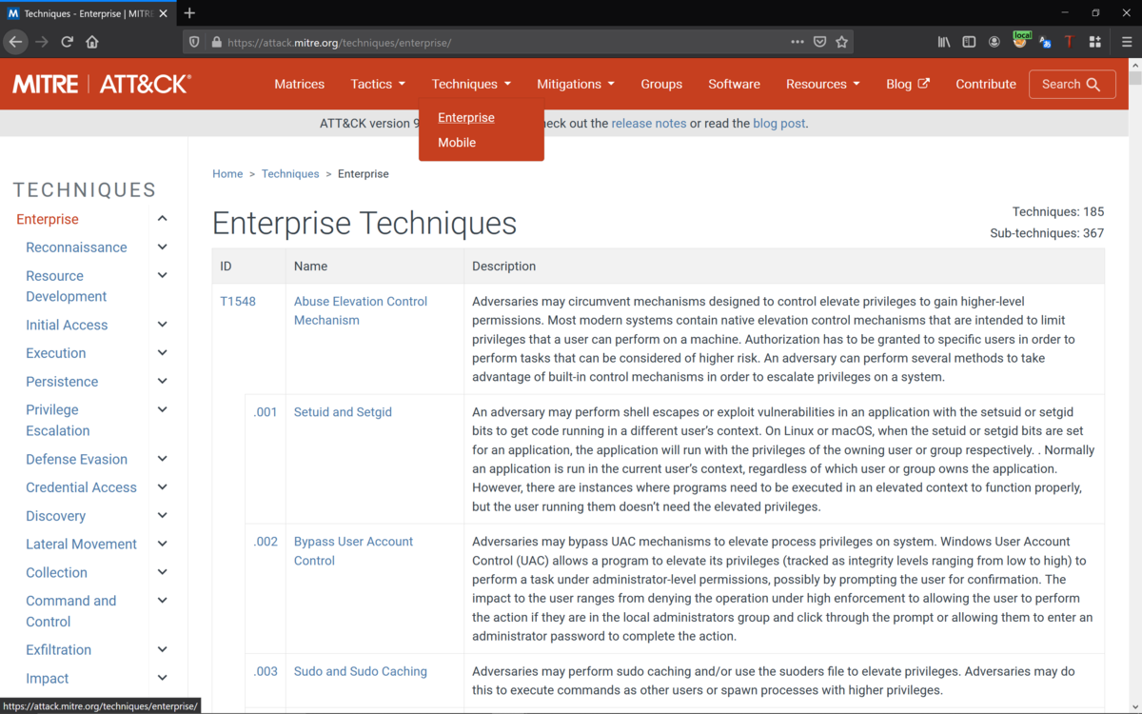Click the padlock site security icon
The width and height of the screenshot is (1142, 714).
point(217,42)
